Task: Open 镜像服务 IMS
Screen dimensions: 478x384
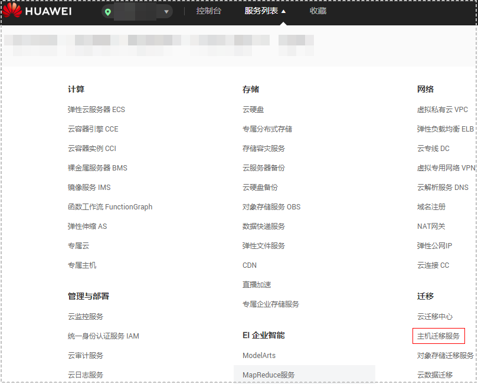Action: coord(89,188)
